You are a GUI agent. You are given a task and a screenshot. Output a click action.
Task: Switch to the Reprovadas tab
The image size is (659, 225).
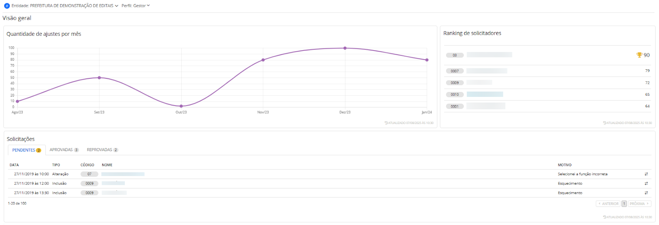click(102, 150)
